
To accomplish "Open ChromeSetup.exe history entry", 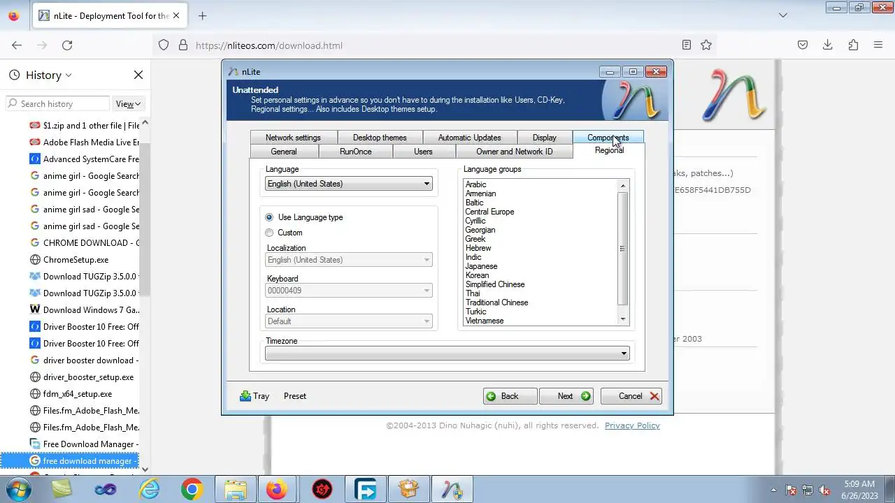I will (x=76, y=260).
